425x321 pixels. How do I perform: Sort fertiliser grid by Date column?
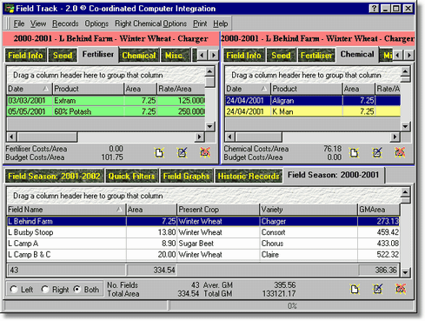pyautogui.click(x=29, y=89)
